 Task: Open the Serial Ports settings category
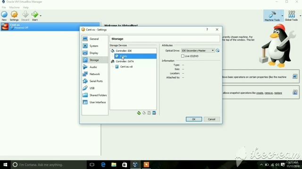coord(95,81)
